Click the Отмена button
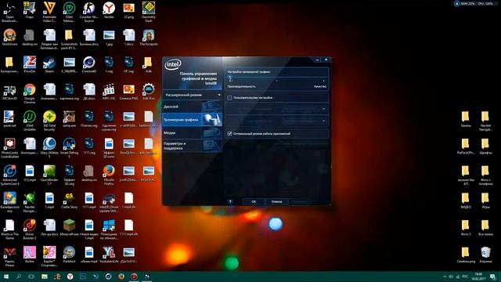Viewport: 501px width, 282px height. click(276, 202)
